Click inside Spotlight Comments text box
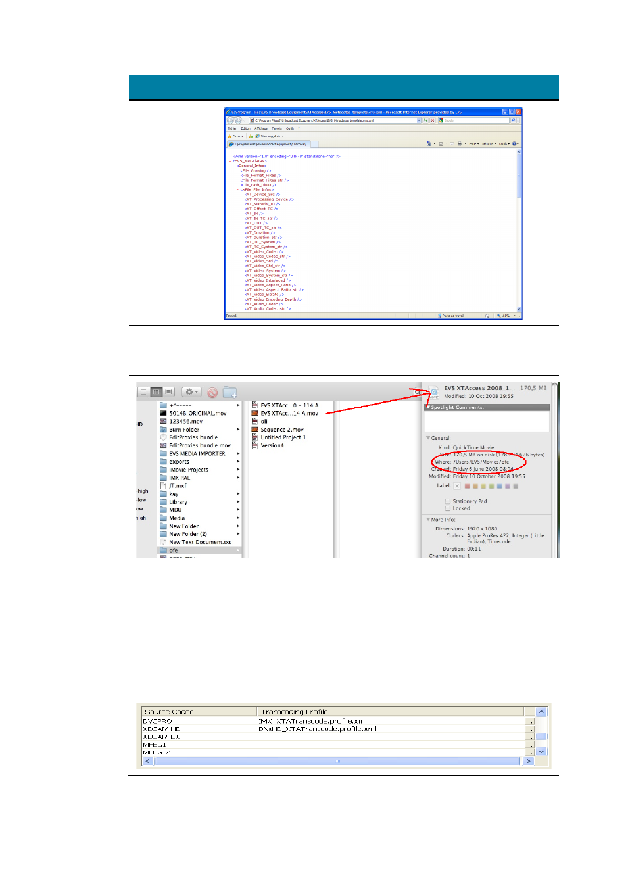Image resolution: width=628 pixels, height=888 pixels. coord(487,421)
